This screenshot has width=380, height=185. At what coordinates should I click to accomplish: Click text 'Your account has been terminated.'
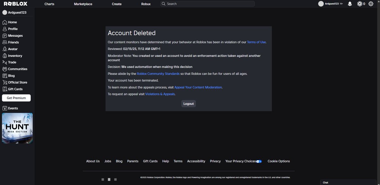click(x=133, y=81)
